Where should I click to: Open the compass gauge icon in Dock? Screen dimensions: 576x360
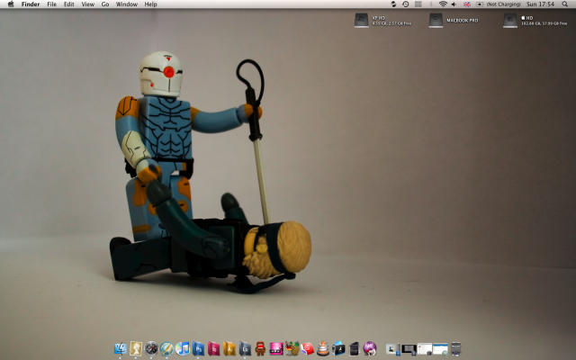[151, 348]
